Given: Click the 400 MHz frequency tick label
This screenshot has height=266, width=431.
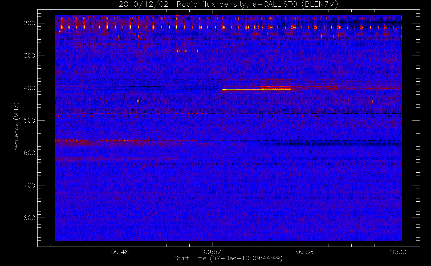Looking at the screenshot, I should pyautogui.click(x=29, y=88).
